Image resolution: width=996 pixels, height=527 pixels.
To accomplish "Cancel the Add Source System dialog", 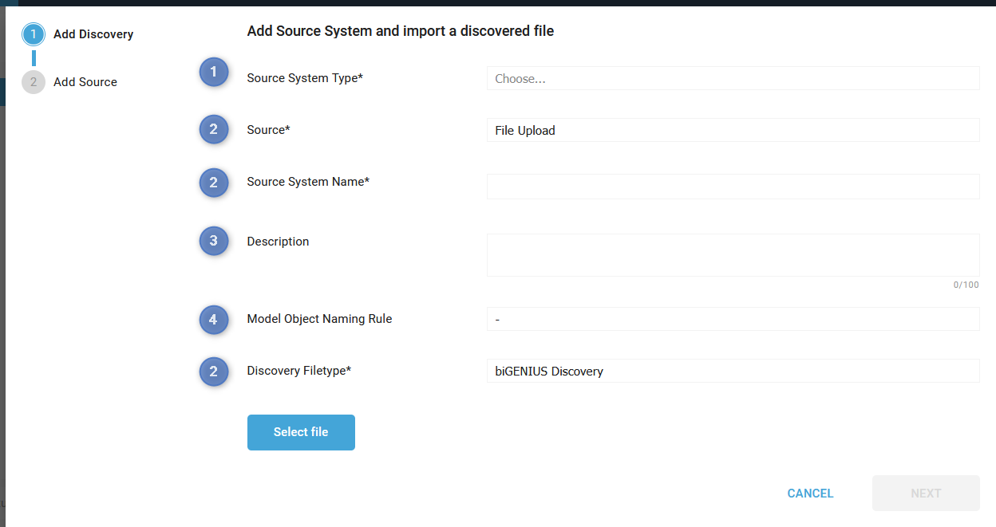I will coord(810,494).
